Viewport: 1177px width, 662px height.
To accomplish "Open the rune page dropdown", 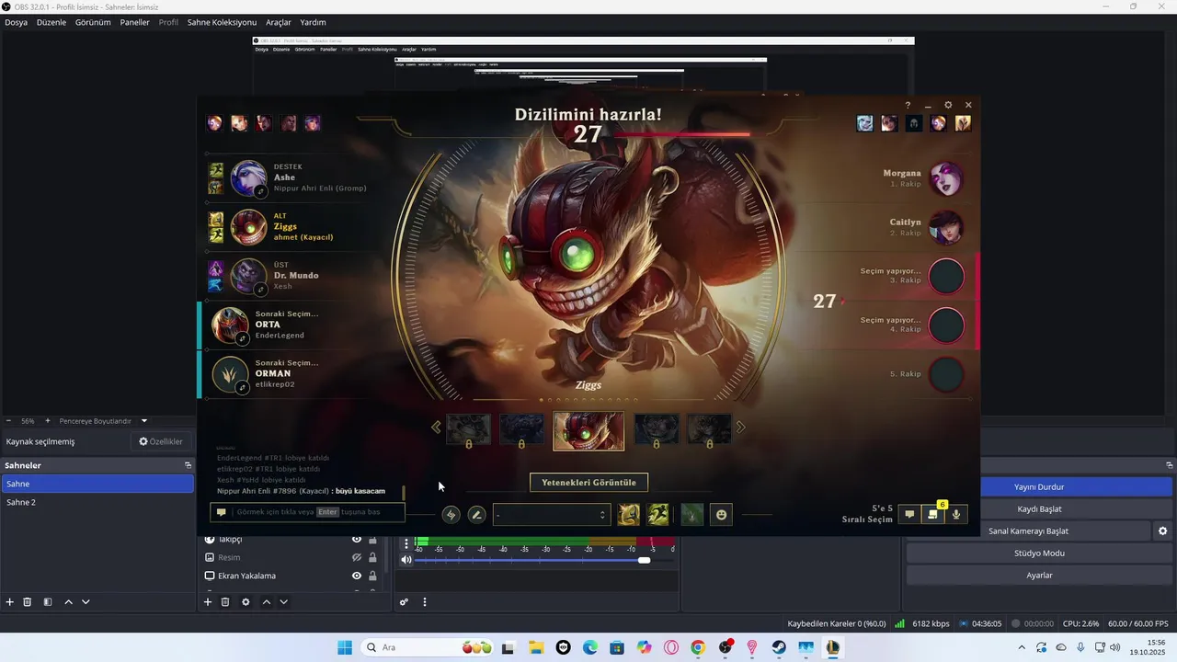I will [x=551, y=515].
